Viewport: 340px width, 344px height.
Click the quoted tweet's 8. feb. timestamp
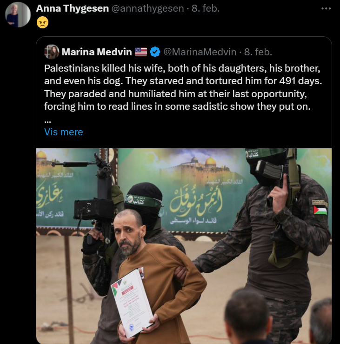point(258,52)
